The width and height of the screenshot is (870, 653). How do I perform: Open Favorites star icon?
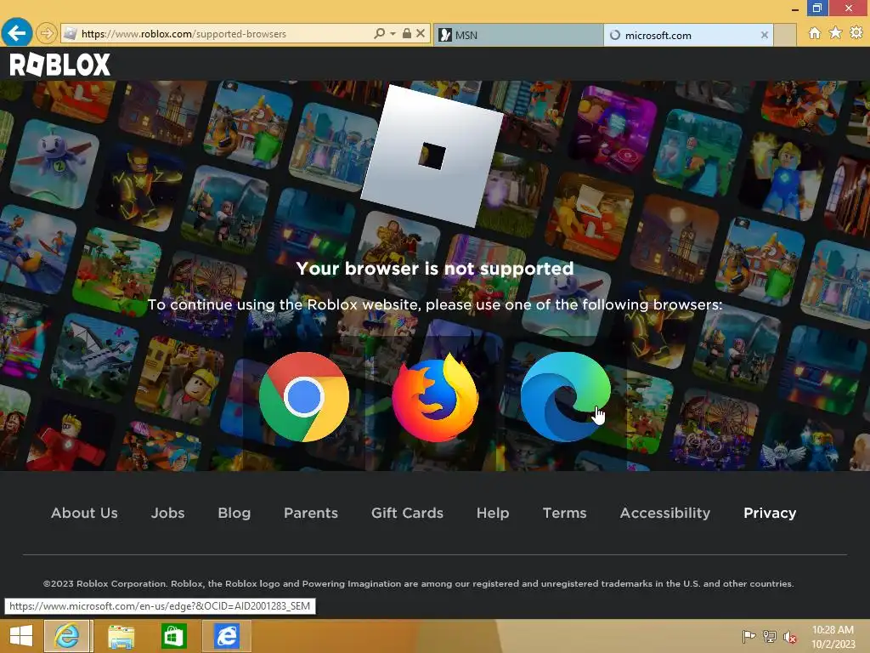[836, 33]
